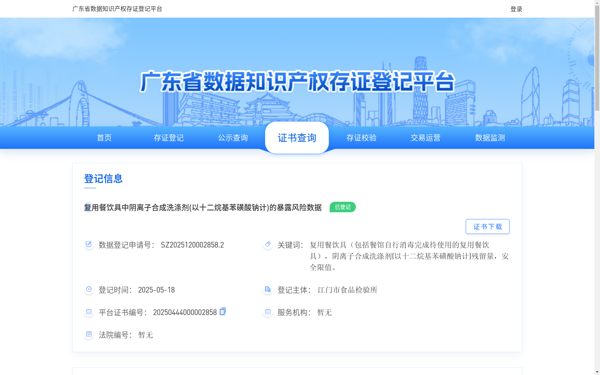Click the green 已登记 status badge
Viewport: 600px width, 375px height.
pos(343,207)
